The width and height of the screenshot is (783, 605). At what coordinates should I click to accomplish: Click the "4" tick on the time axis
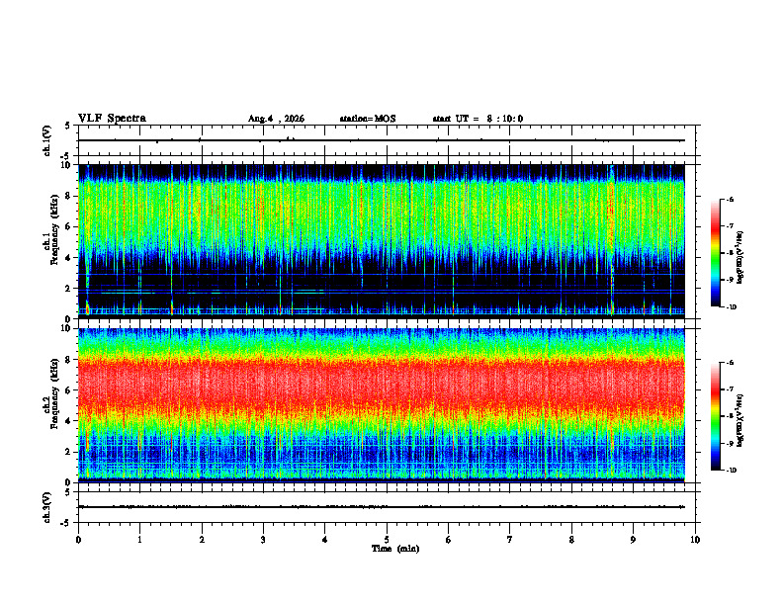tap(325, 540)
